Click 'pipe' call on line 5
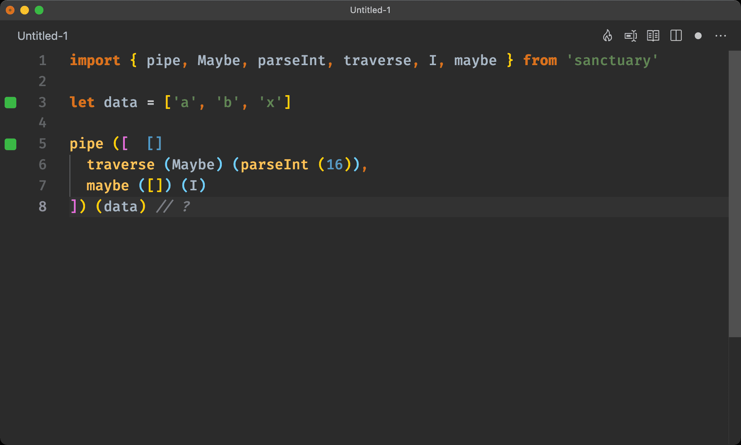Image resolution: width=741 pixels, height=445 pixels. 86,144
